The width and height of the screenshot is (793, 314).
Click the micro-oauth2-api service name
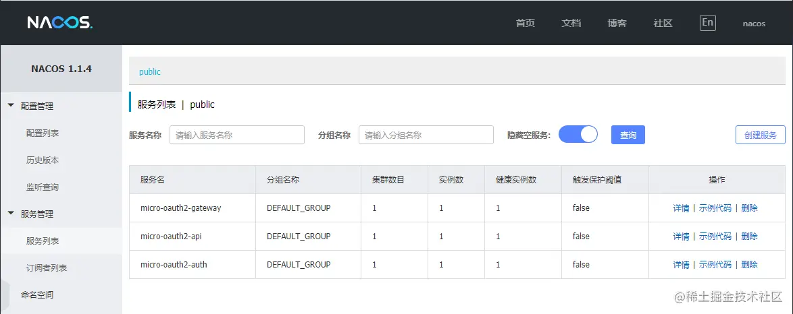point(171,237)
